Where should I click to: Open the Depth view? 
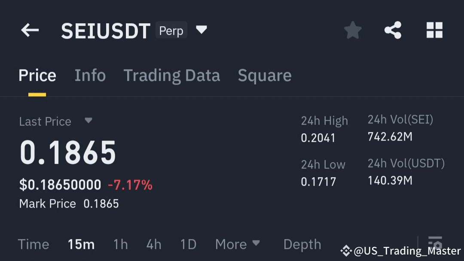(x=302, y=244)
